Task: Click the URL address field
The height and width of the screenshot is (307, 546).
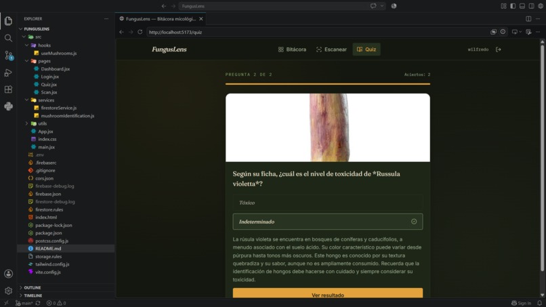Action: (x=317, y=32)
